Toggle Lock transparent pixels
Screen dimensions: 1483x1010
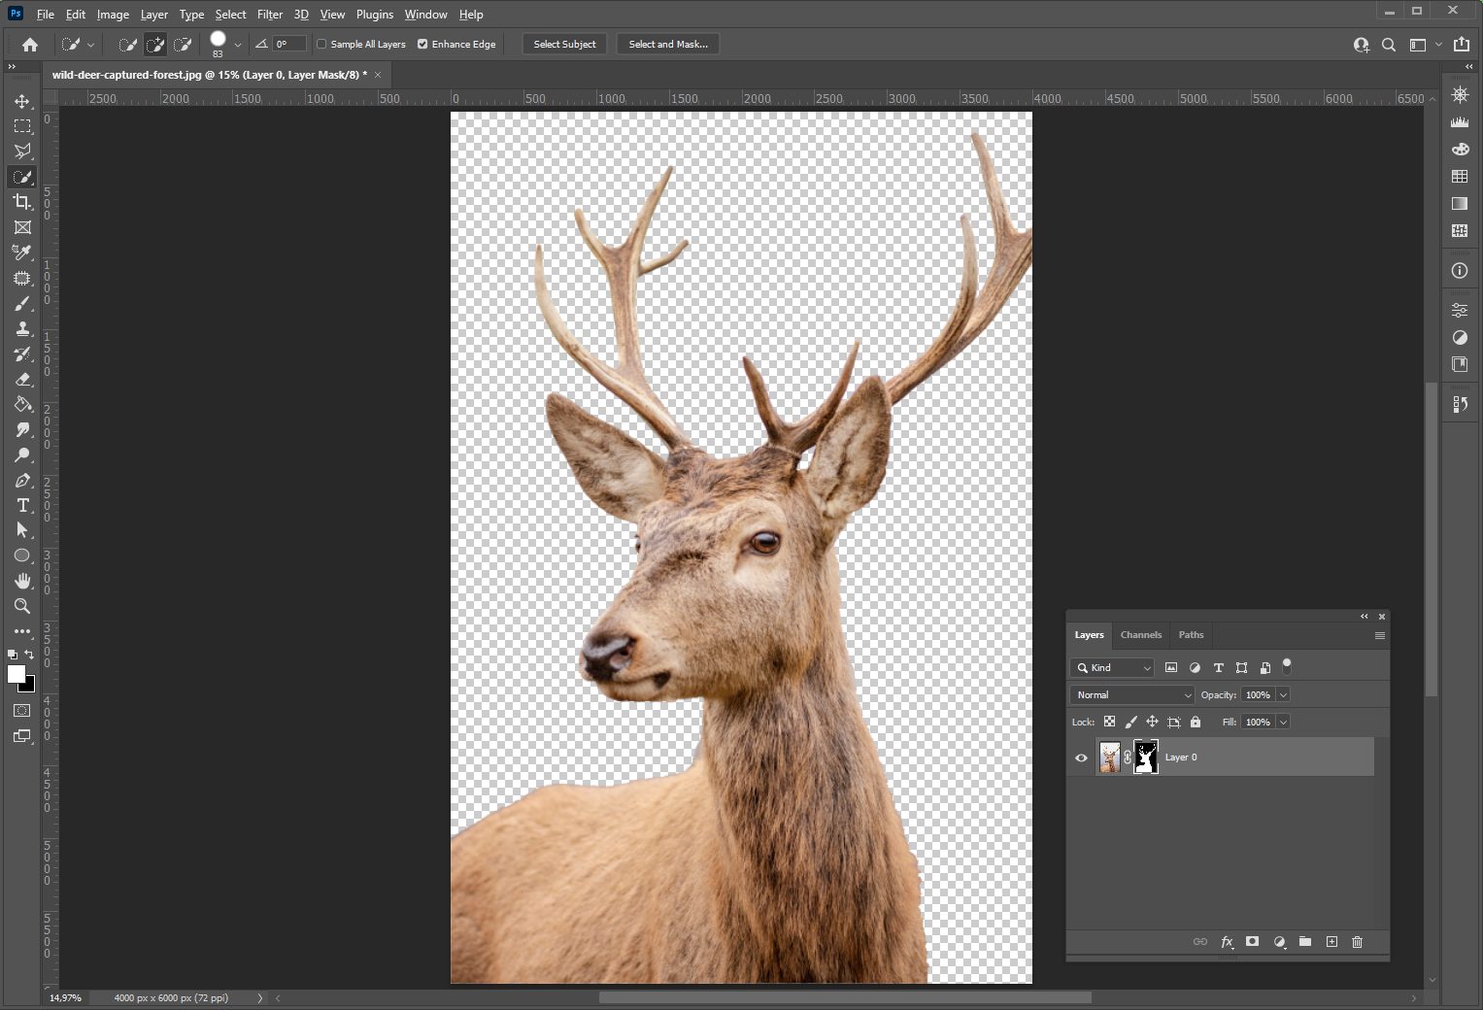[1109, 722]
